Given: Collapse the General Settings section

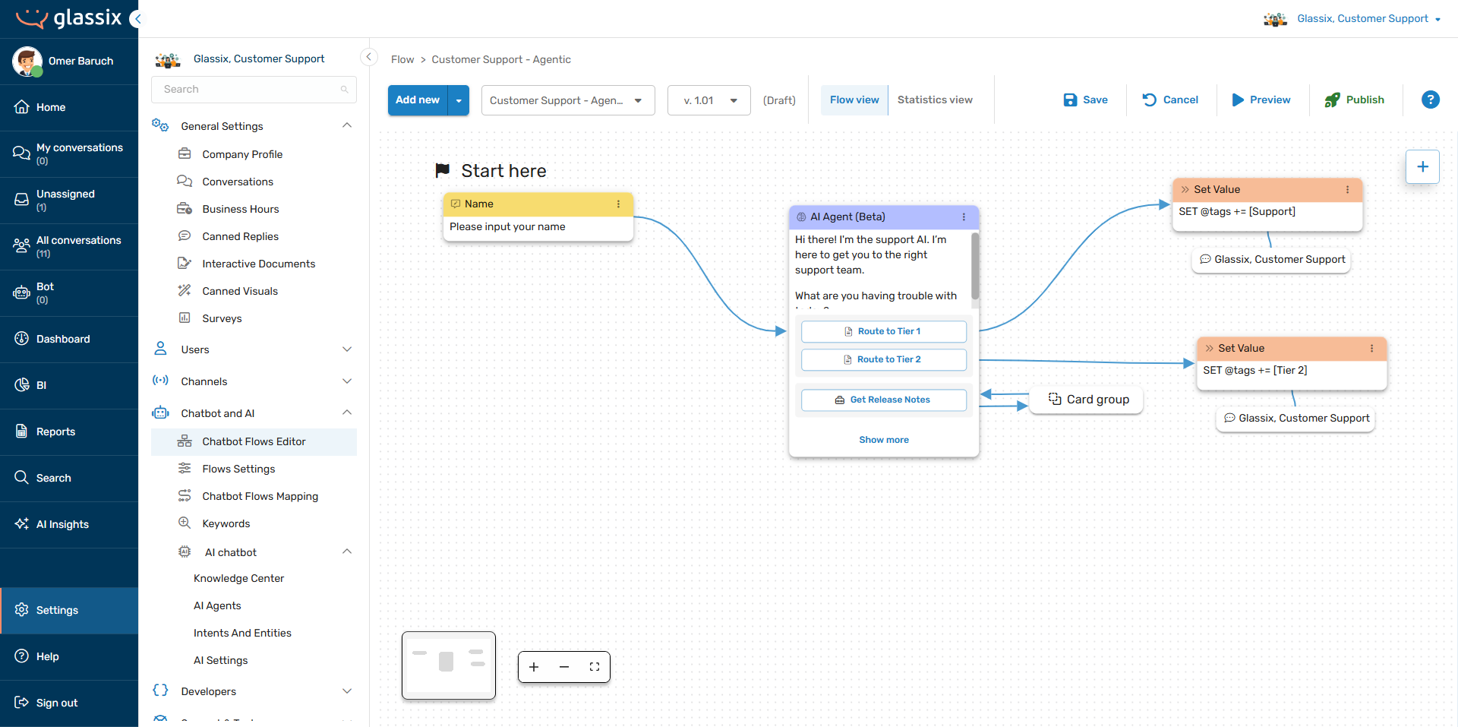Looking at the screenshot, I should pyautogui.click(x=347, y=125).
